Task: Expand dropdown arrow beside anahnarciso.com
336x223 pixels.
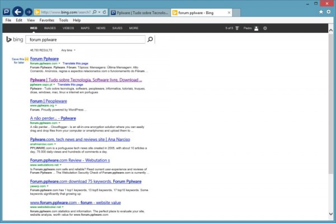Action: tap(55, 144)
